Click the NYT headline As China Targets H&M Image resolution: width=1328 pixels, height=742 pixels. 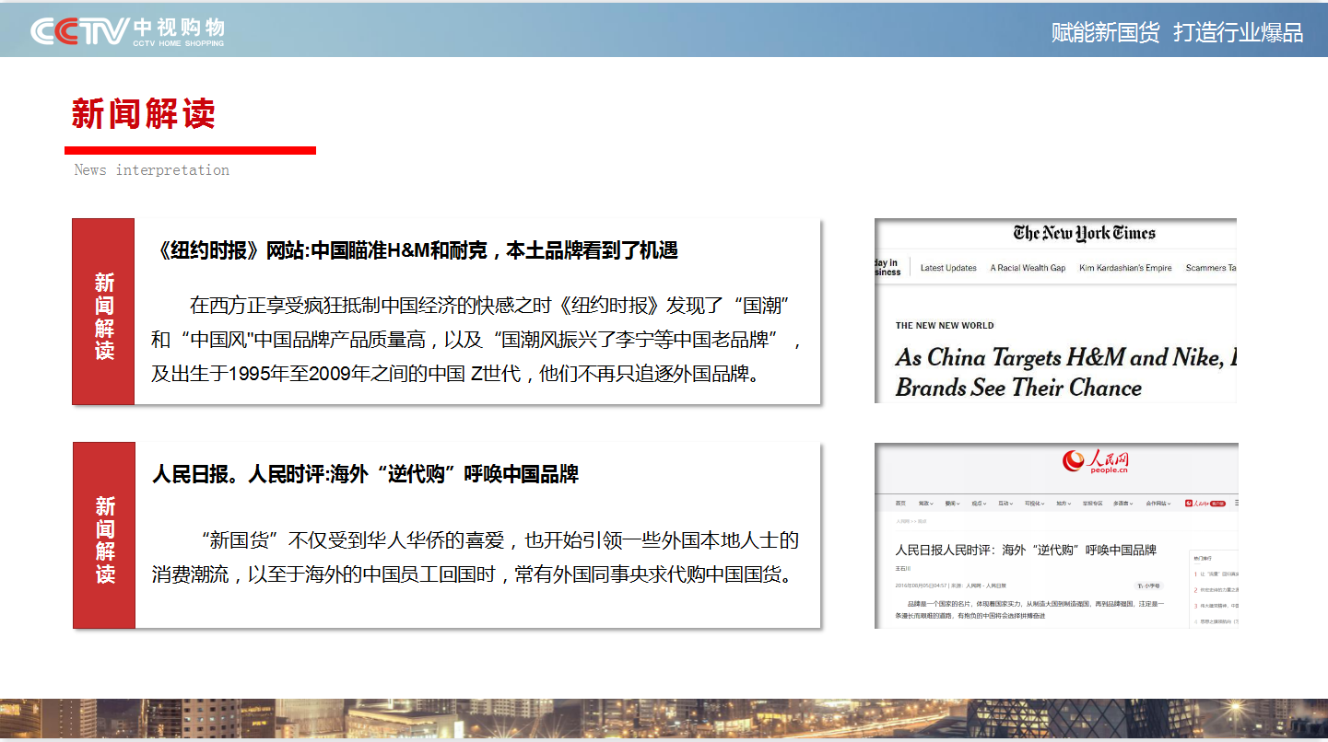1065,372
